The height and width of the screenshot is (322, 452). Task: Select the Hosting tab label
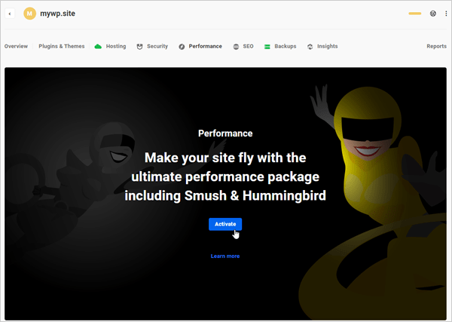coord(116,47)
